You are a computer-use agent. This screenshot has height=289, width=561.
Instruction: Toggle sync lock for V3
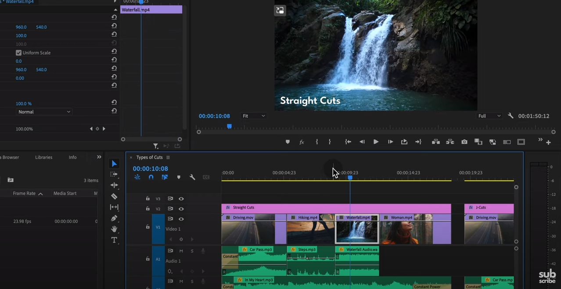(x=170, y=199)
